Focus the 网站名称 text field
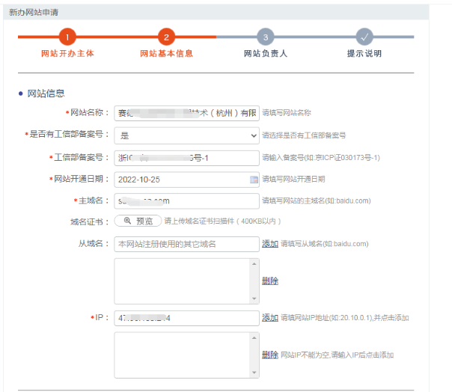 186,113
